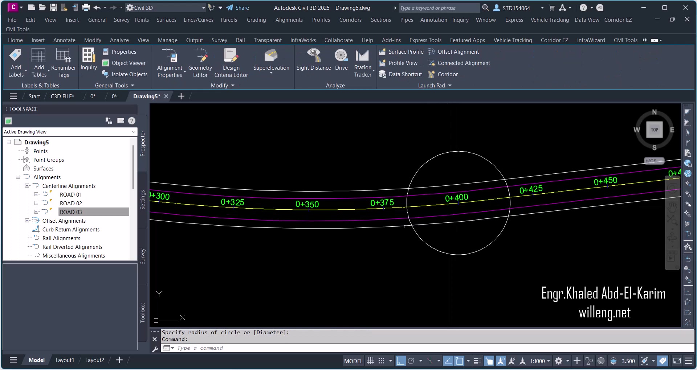
Task: Expand the ROAD 03 alignment node
Action: click(x=36, y=212)
